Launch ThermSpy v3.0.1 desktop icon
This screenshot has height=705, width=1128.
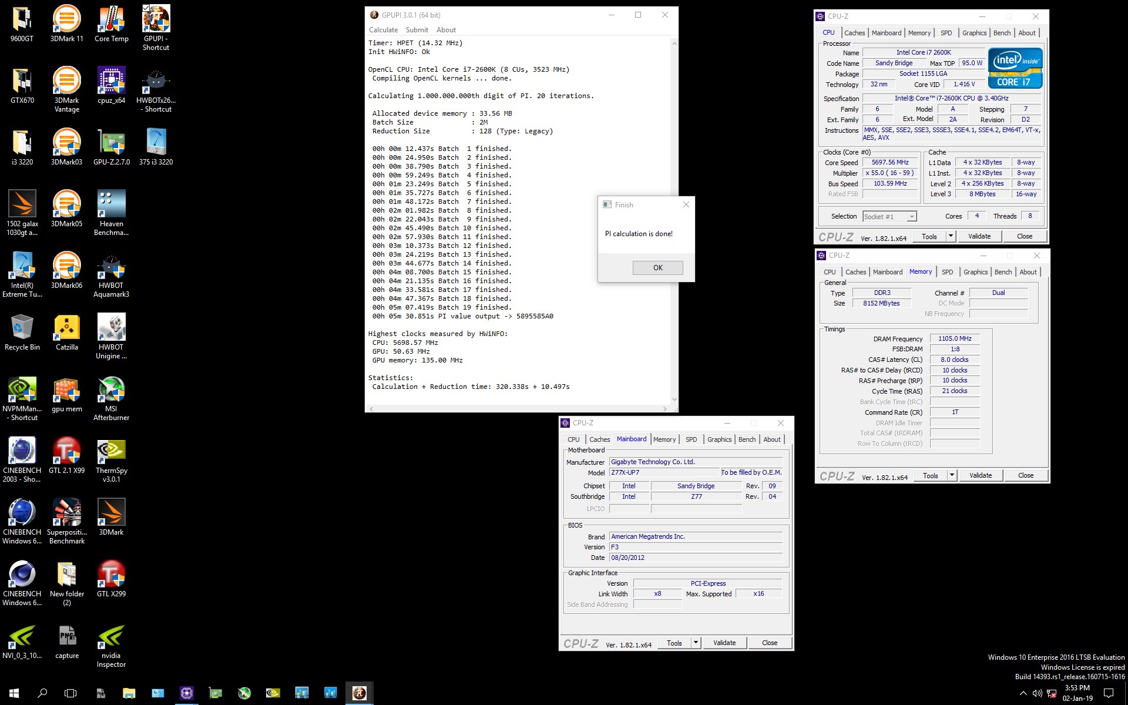[x=111, y=459]
